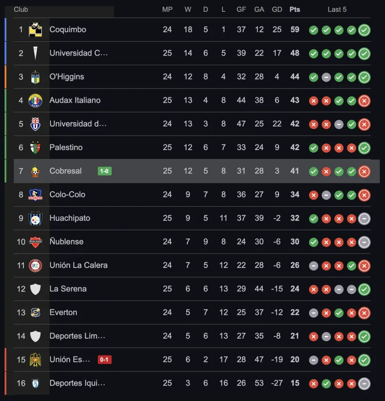Click the Palestino club crest icon

click(x=35, y=148)
